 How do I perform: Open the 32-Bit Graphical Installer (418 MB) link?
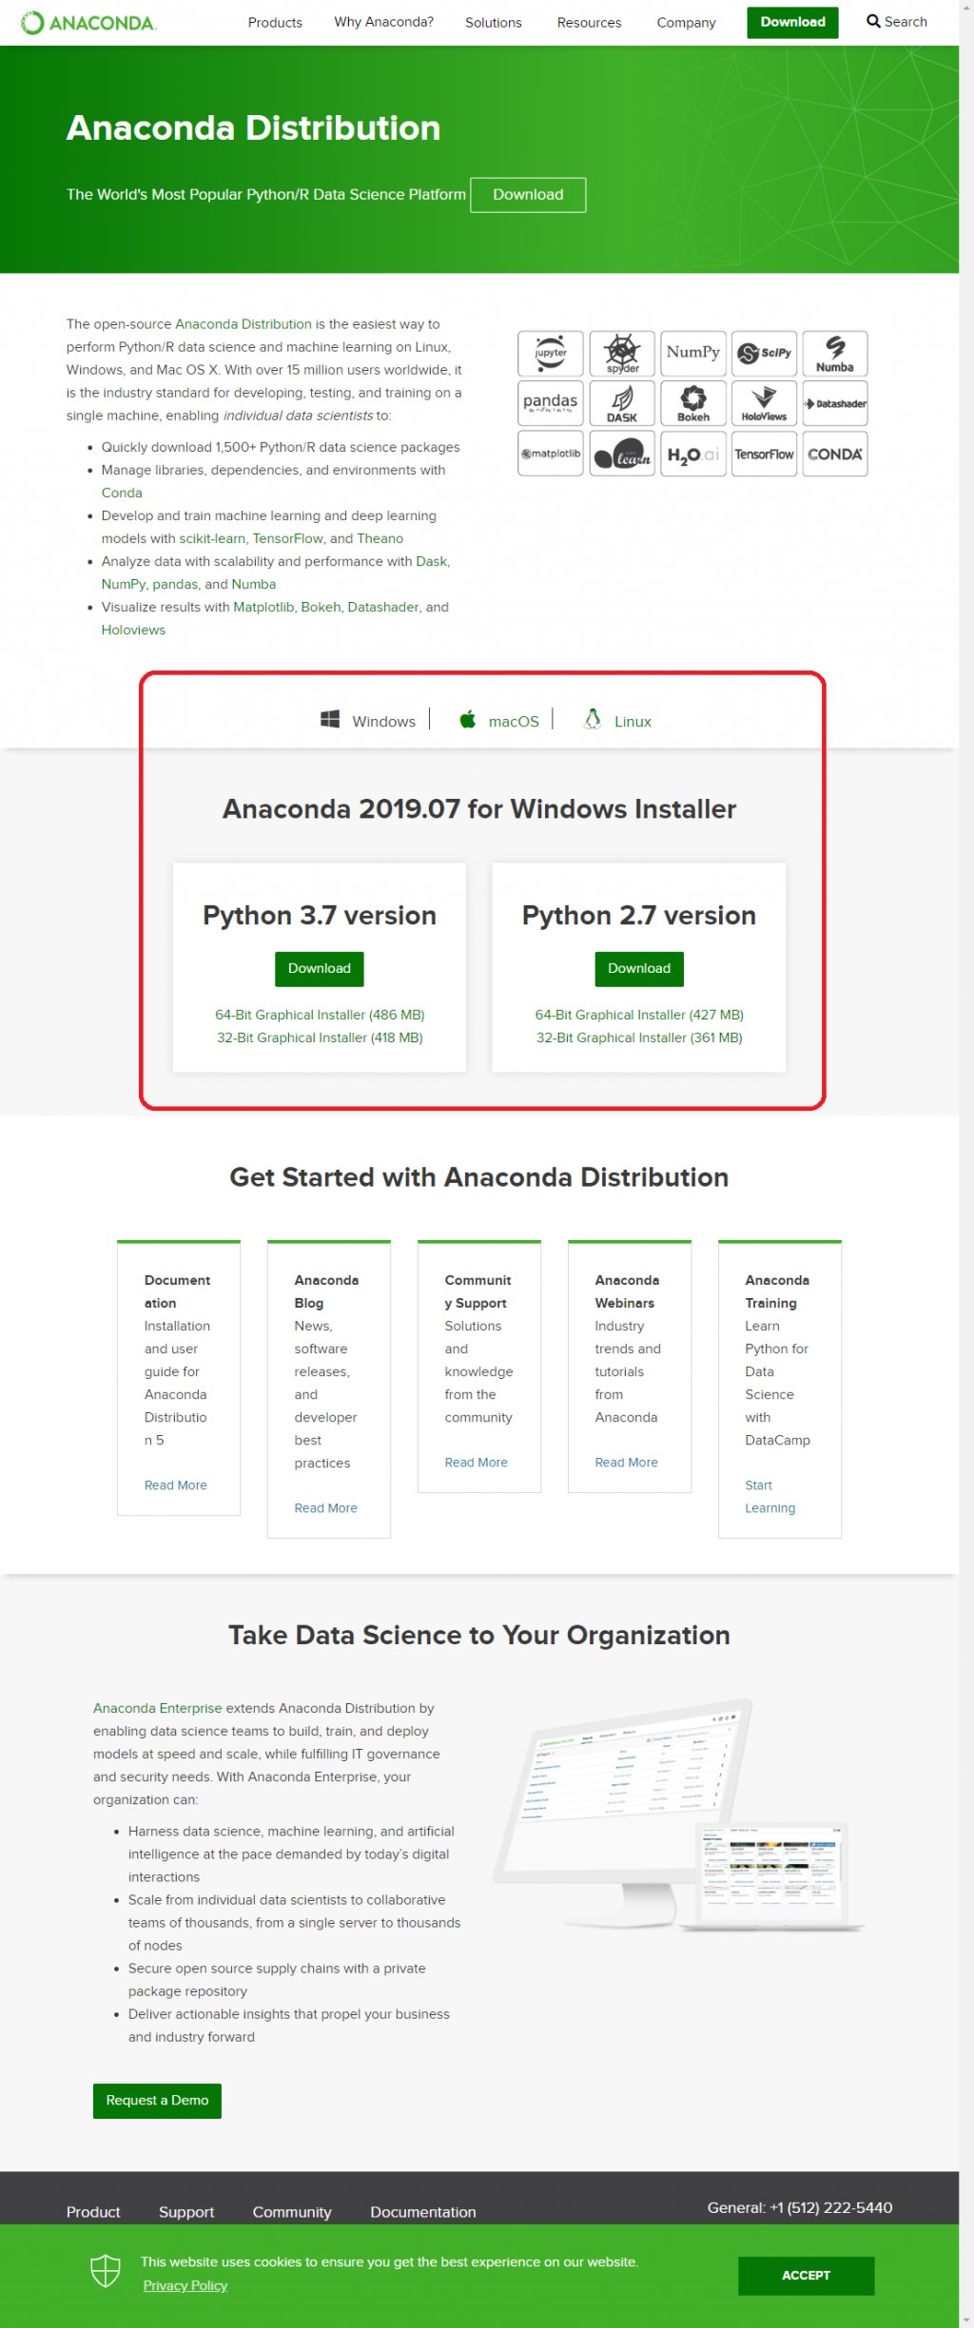pos(320,1038)
